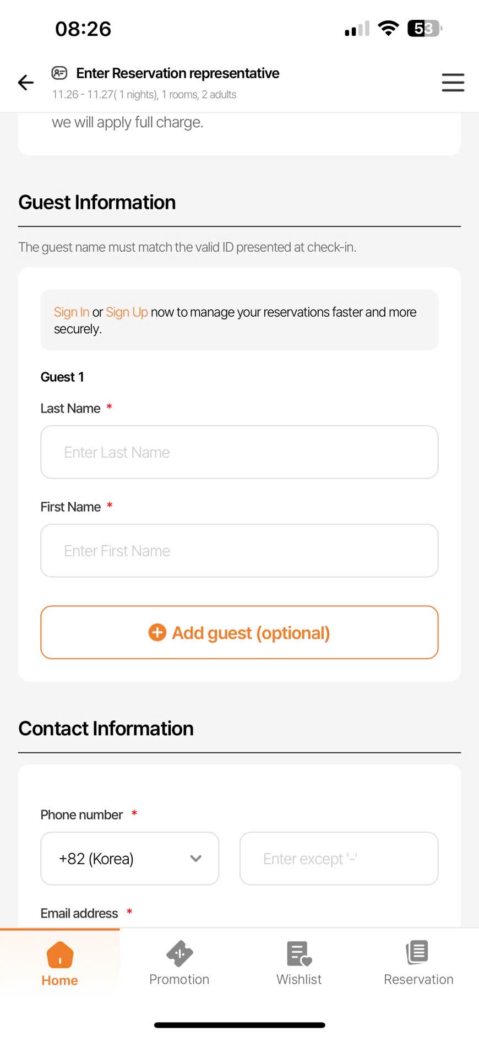Click the Sign Up link
The image size is (479, 1037).
point(127,312)
